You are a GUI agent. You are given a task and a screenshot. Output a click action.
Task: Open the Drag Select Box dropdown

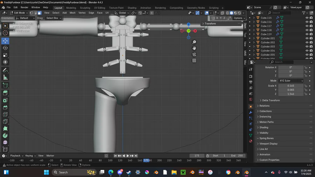[x=54, y=18]
